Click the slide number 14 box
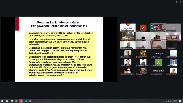The image size is (183, 103). [x=100, y=20]
